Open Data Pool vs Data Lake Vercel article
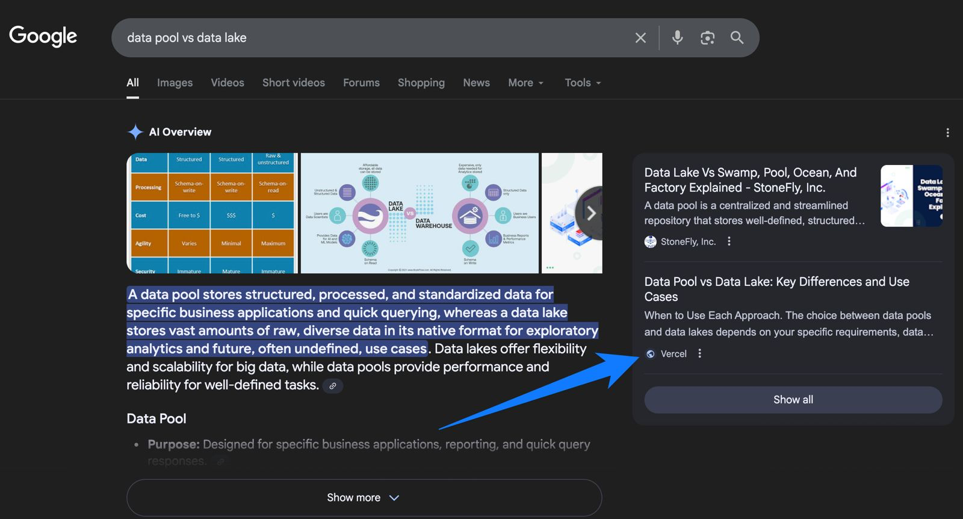 pos(776,289)
